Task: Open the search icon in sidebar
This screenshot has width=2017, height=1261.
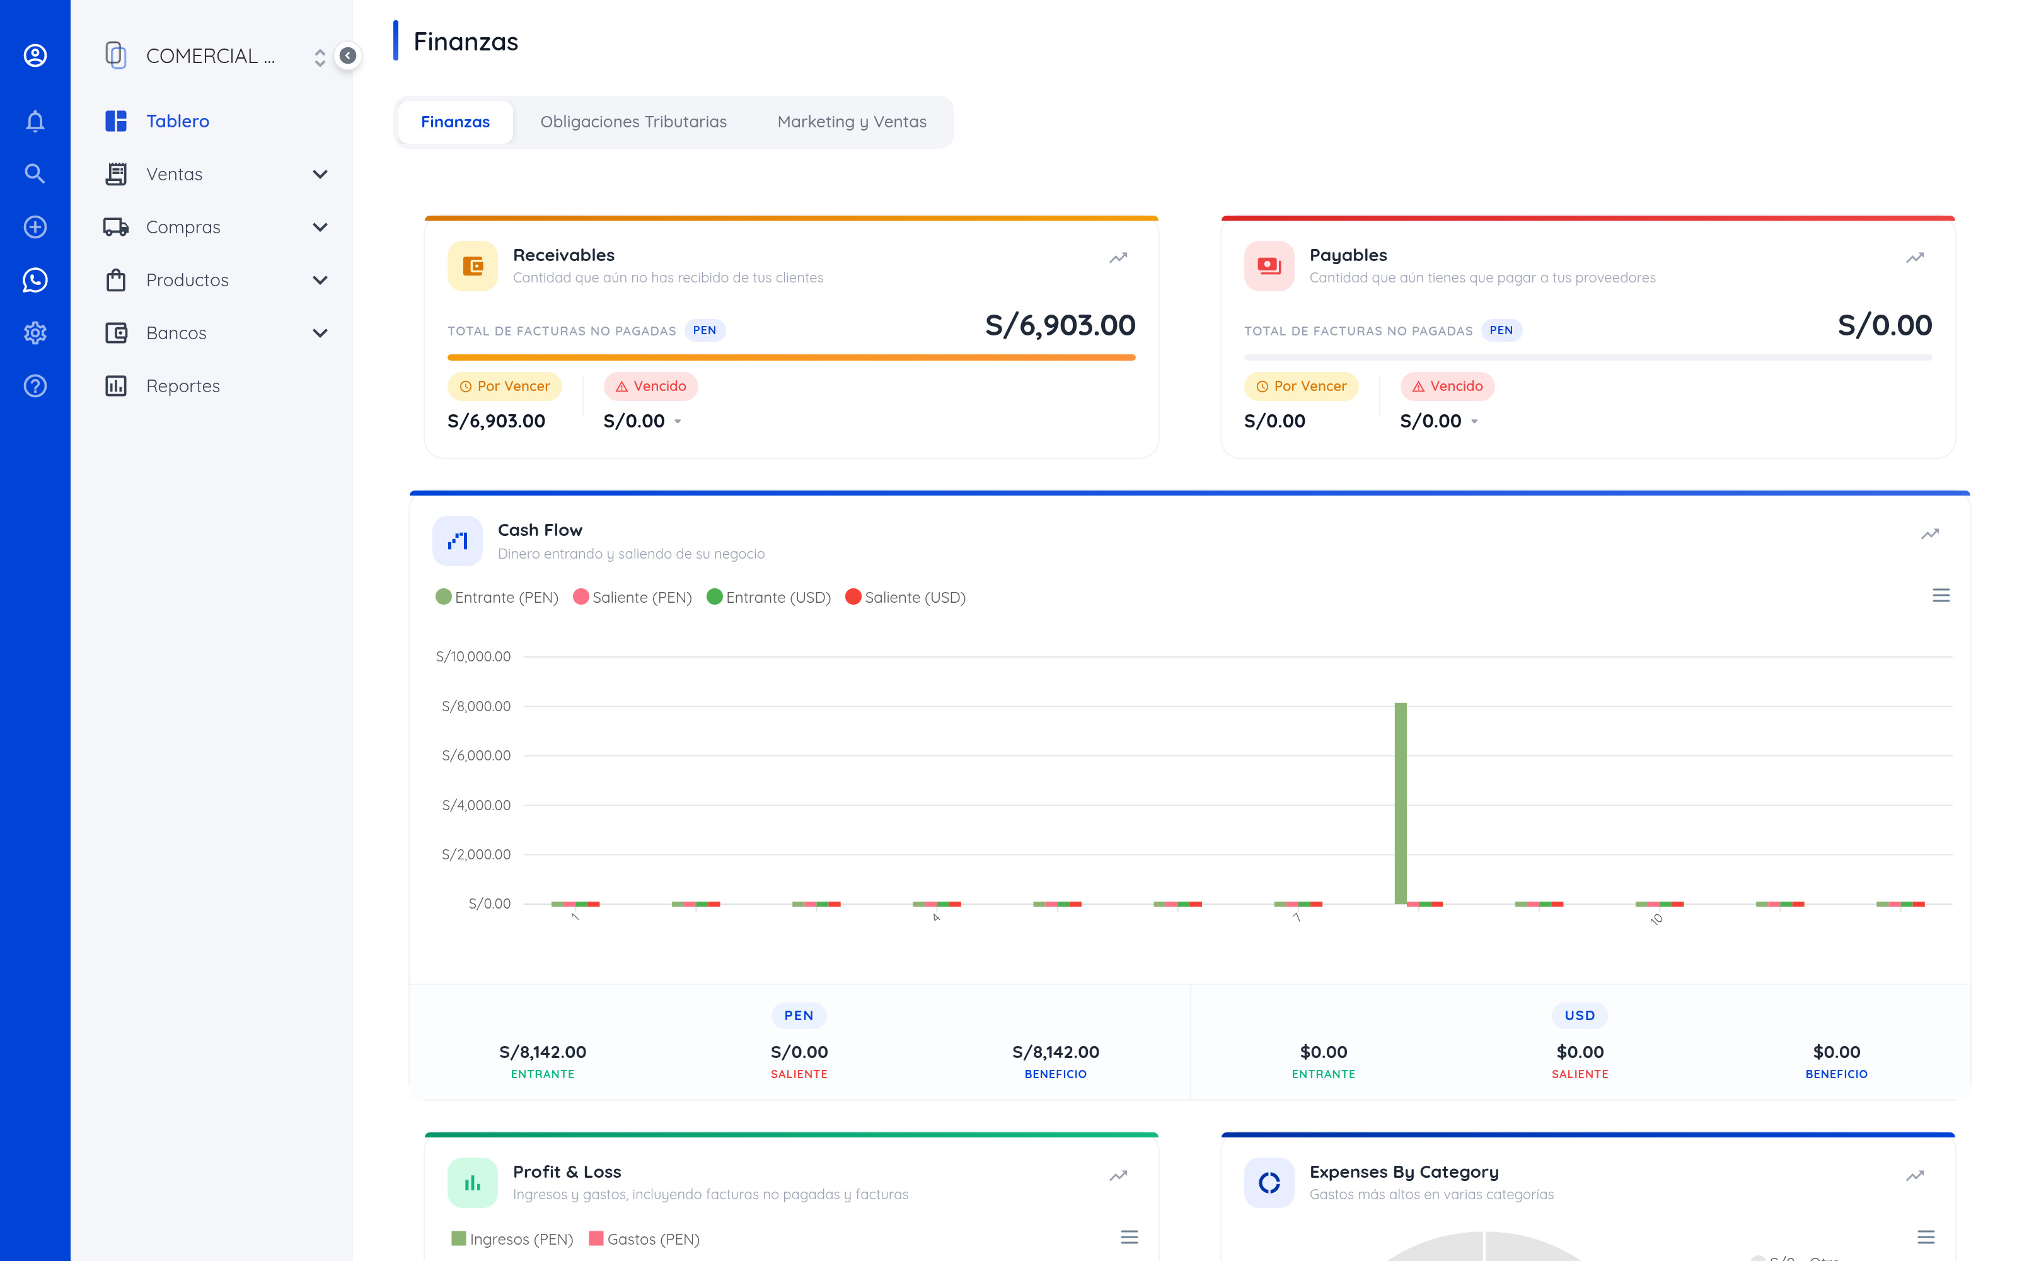Action: click(x=35, y=173)
